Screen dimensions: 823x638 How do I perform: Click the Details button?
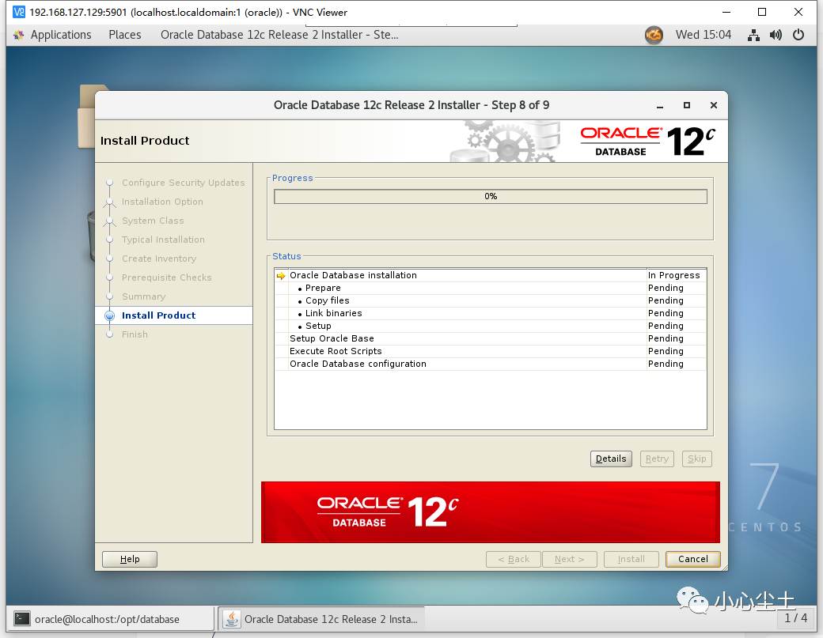point(611,459)
